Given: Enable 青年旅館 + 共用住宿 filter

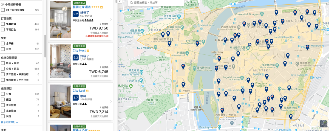Looking at the screenshot, I should coord(3,74).
